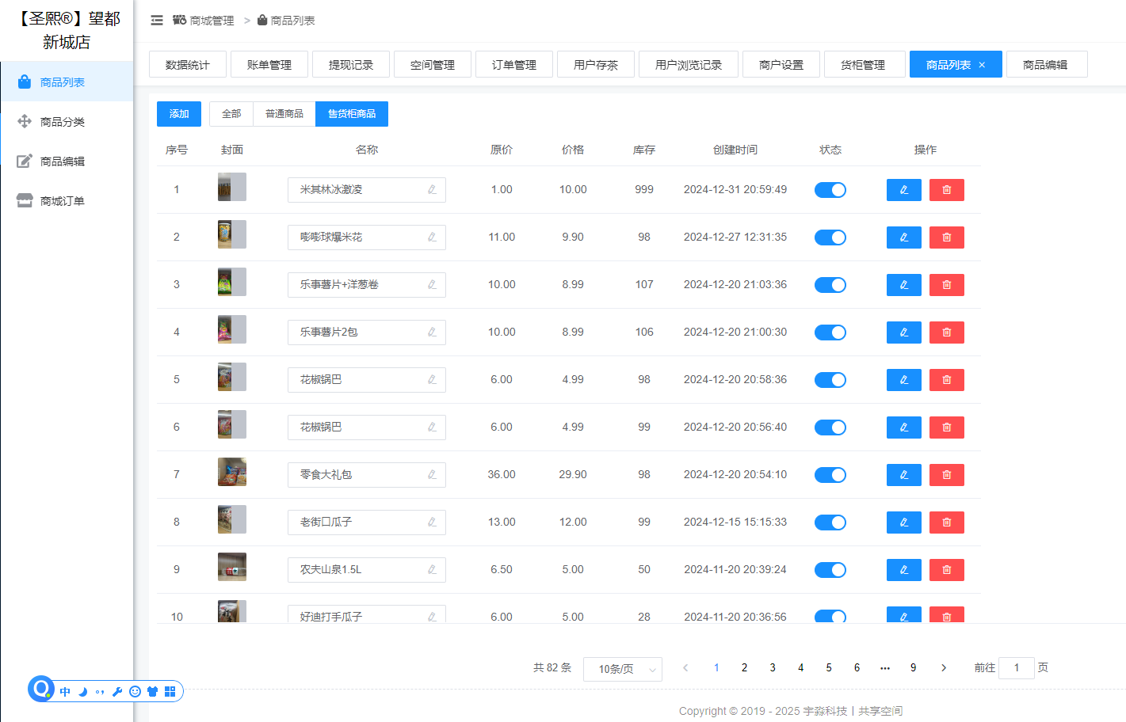
Task: Click the hamburger menu collapse icon
Action: [157, 21]
